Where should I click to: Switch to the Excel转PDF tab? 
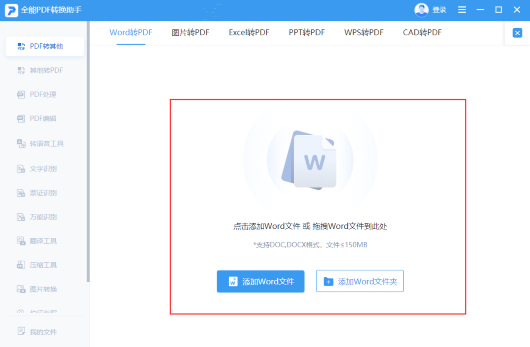tap(249, 32)
